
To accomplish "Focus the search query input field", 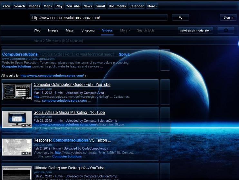I will tap(99, 18).
